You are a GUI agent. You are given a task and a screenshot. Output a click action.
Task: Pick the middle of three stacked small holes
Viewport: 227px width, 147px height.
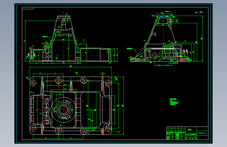(47, 110)
